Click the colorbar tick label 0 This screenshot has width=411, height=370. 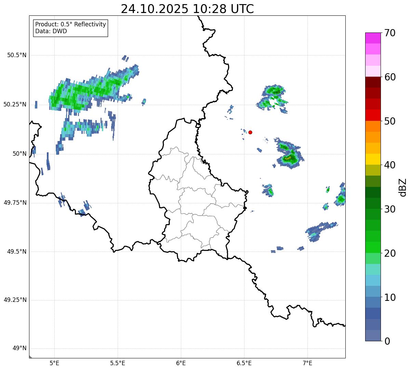click(x=387, y=341)
